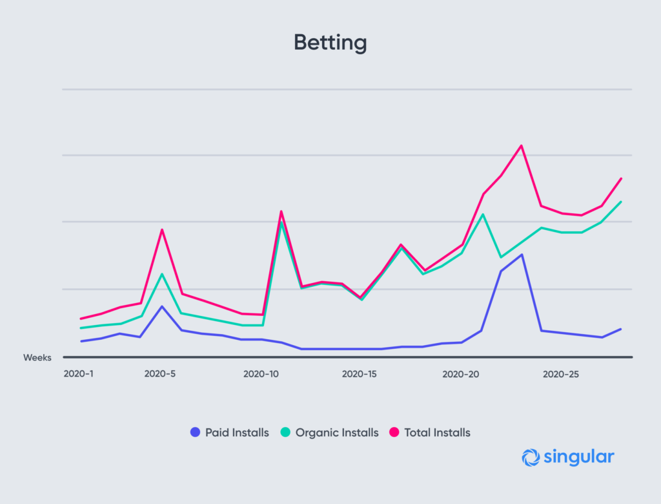Select the 2020-25 axis label
This screenshot has height=504, width=661.
[x=561, y=374]
